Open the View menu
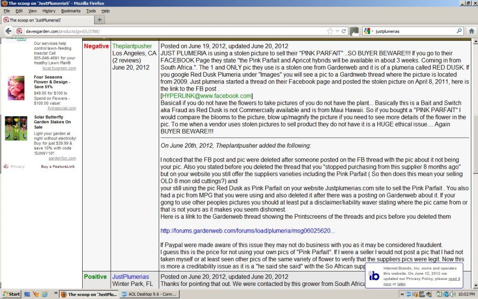The width and height of the screenshot is (478, 299). tap(33, 11)
